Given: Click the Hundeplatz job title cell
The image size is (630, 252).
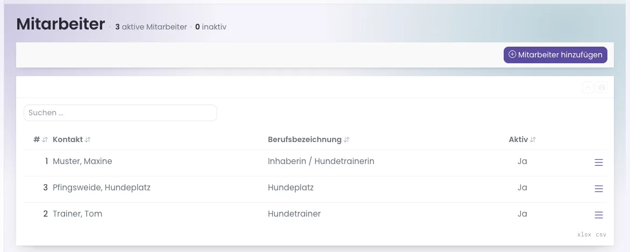Looking at the screenshot, I should [291, 188].
